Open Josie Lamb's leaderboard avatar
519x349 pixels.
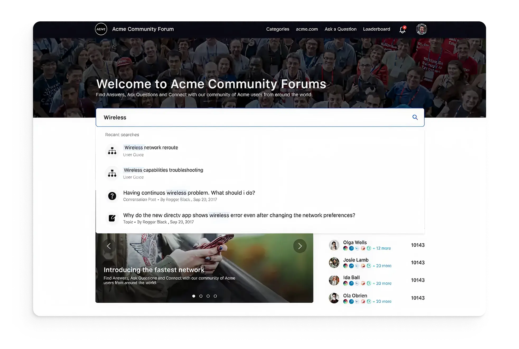[x=334, y=263]
